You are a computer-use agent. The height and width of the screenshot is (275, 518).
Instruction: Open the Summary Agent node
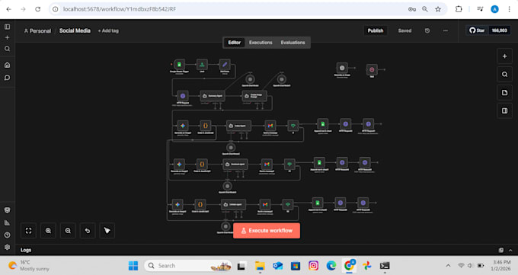(x=213, y=96)
